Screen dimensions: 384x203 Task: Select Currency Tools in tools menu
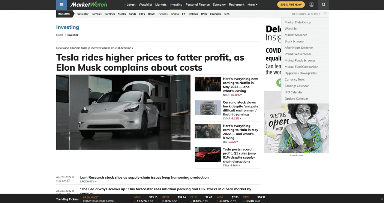pyautogui.click(x=295, y=79)
